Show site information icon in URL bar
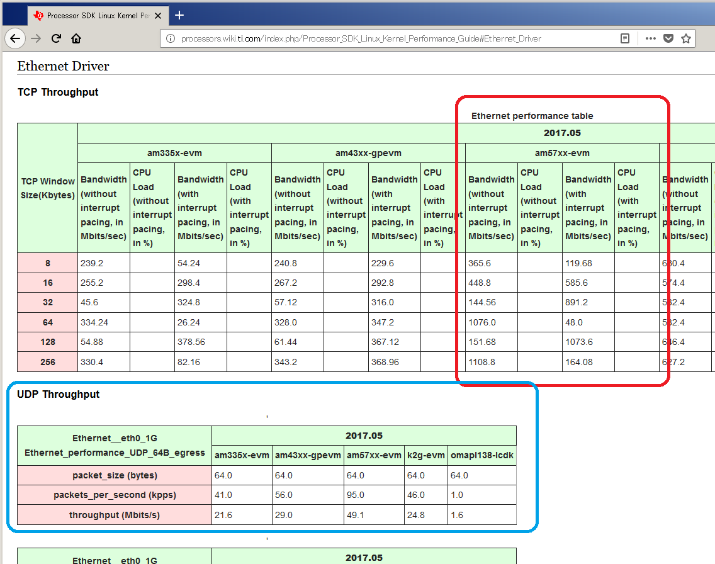This screenshot has height=564, width=715. pyautogui.click(x=171, y=39)
